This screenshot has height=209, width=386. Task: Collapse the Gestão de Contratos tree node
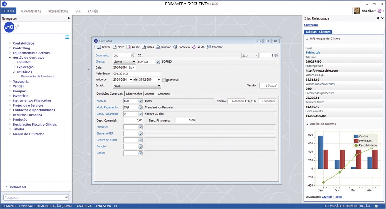pyautogui.click(x=10, y=58)
